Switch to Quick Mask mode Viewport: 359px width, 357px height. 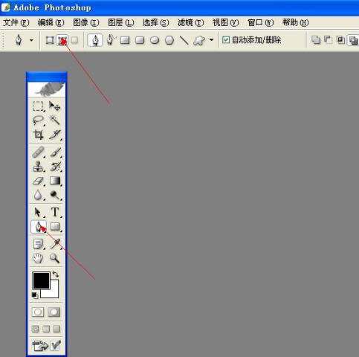tap(54, 312)
